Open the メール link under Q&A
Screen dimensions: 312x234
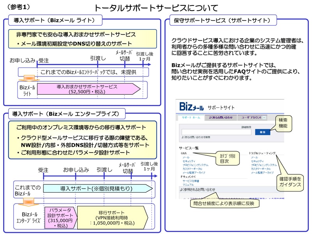click(x=186, y=158)
